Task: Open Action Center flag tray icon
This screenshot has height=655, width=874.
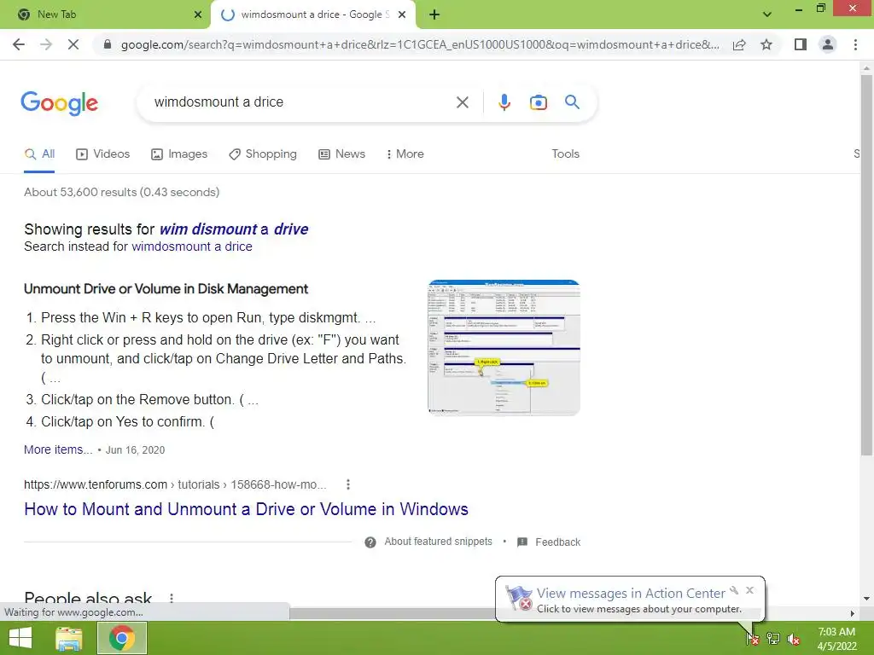Action: [752, 638]
